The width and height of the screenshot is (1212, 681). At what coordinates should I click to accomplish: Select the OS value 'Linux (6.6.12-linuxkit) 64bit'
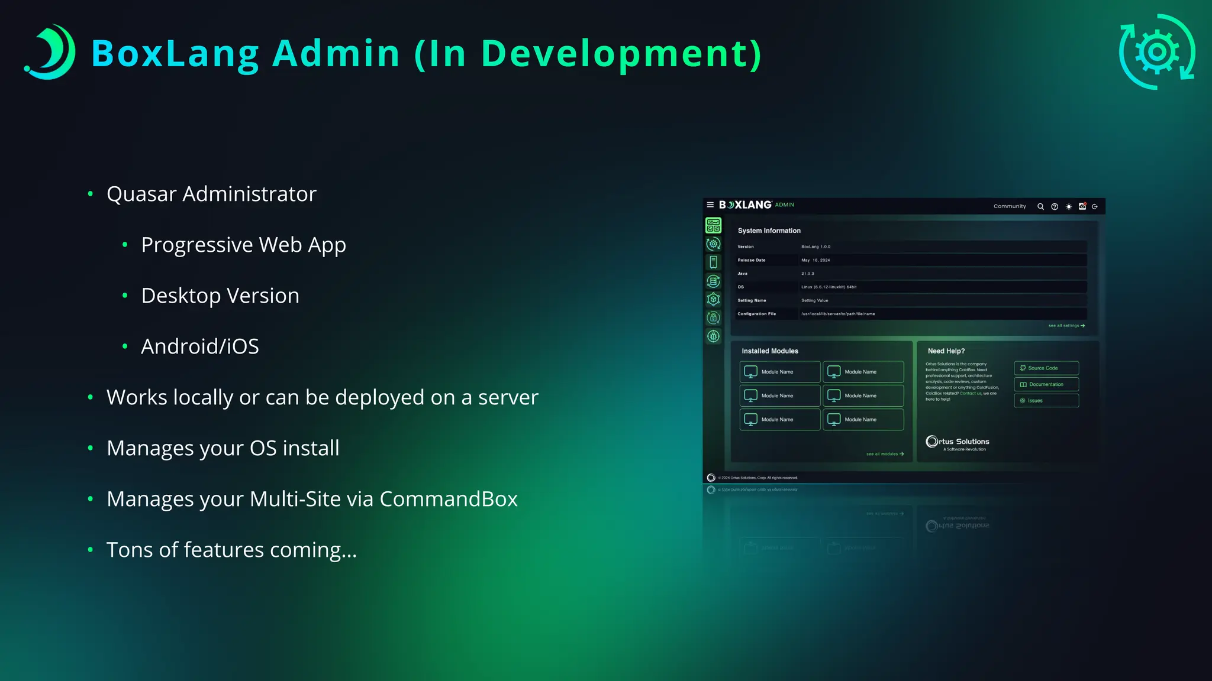click(829, 287)
